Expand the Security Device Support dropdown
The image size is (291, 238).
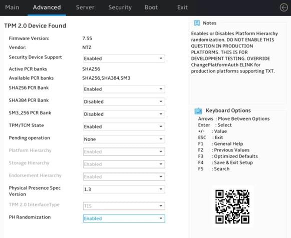124,58
